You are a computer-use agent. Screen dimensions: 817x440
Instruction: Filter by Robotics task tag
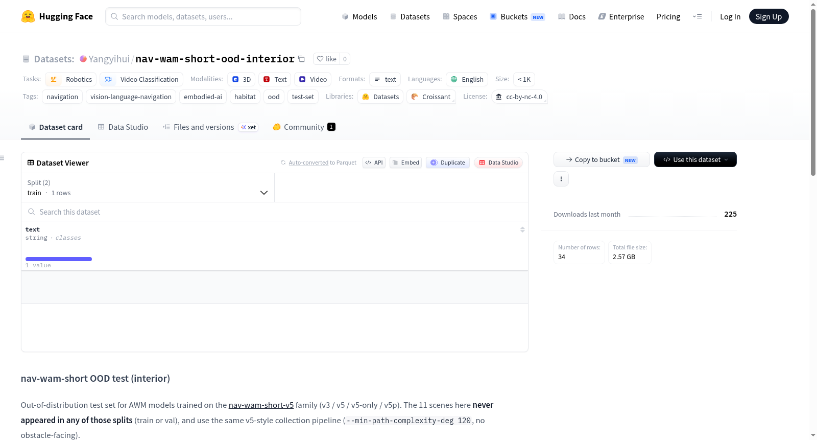tap(71, 79)
